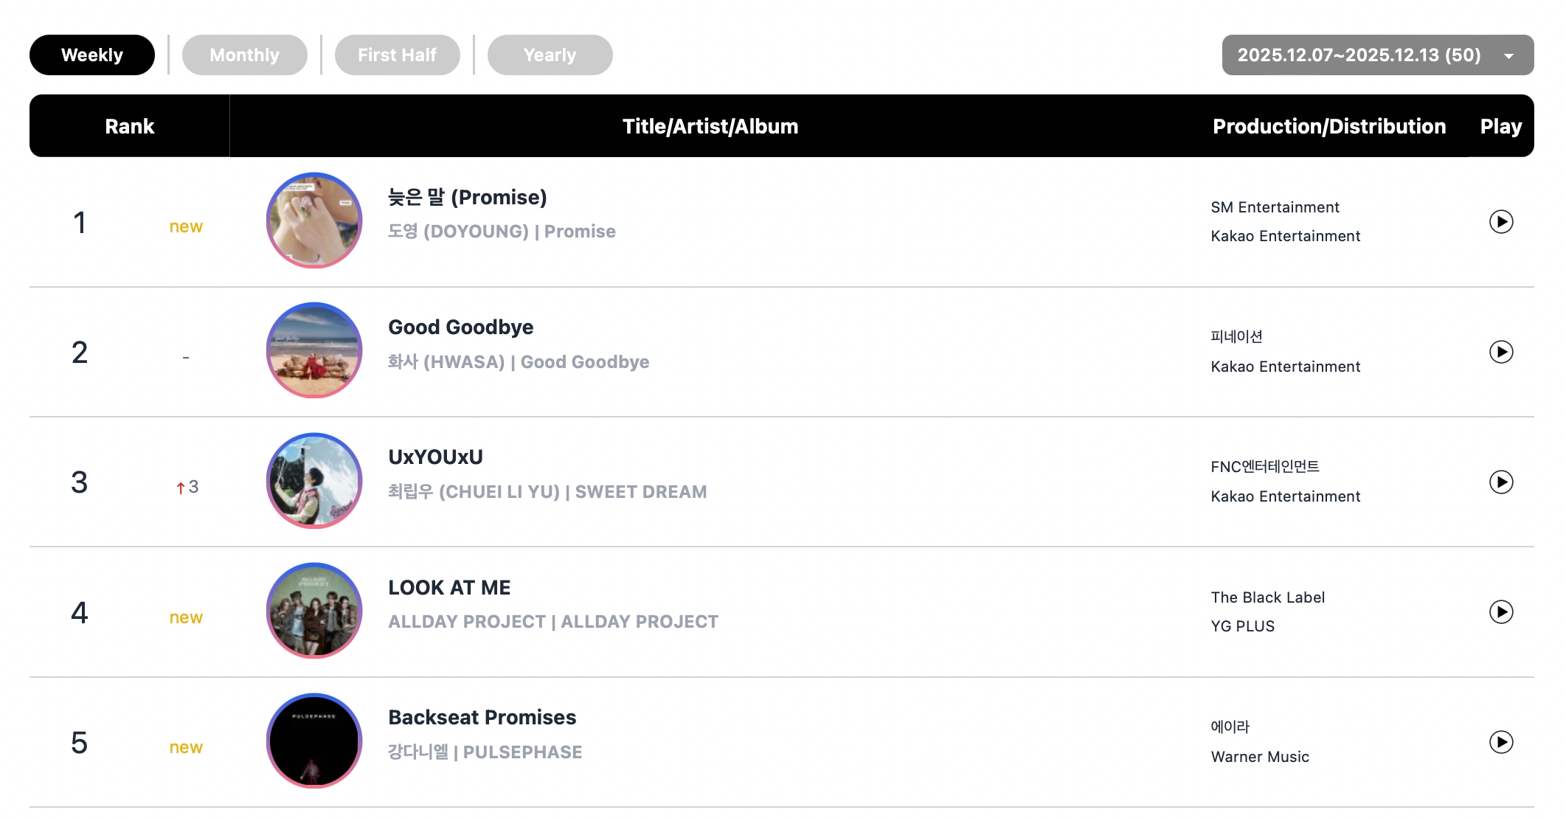
Task: Open the ALLDAY PROJECT album cover
Action: [x=314, y=611]
